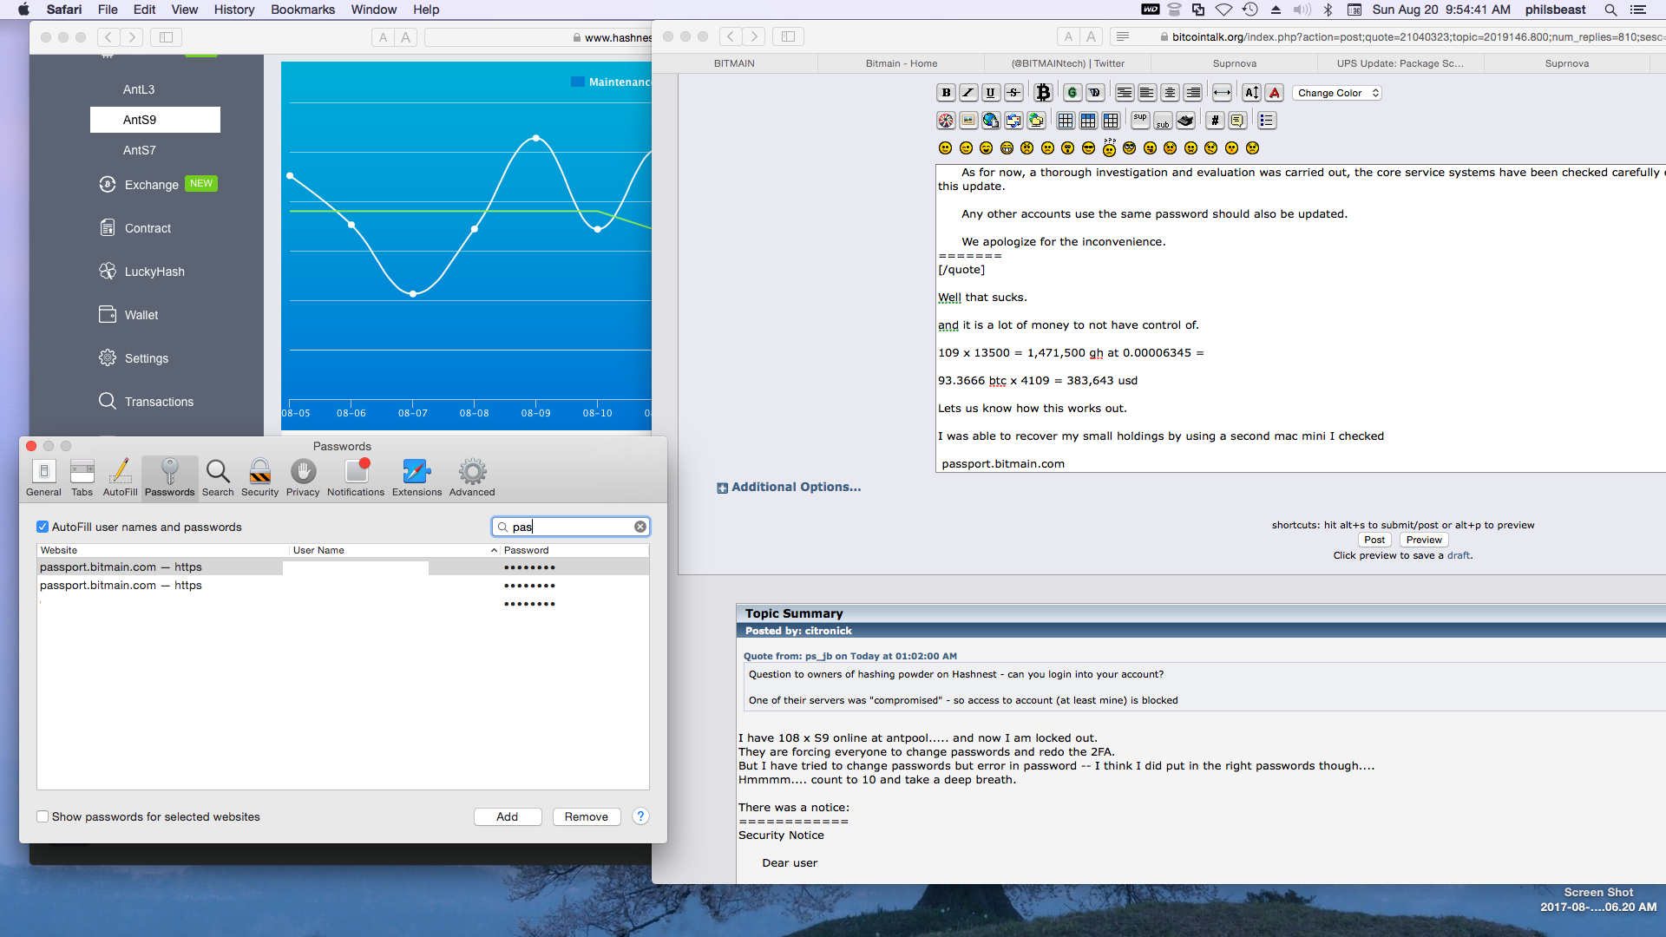The width and height of the screenshot is (1666, 937).
Task: Expand Additional Options section
Action: tap(789, 488)
